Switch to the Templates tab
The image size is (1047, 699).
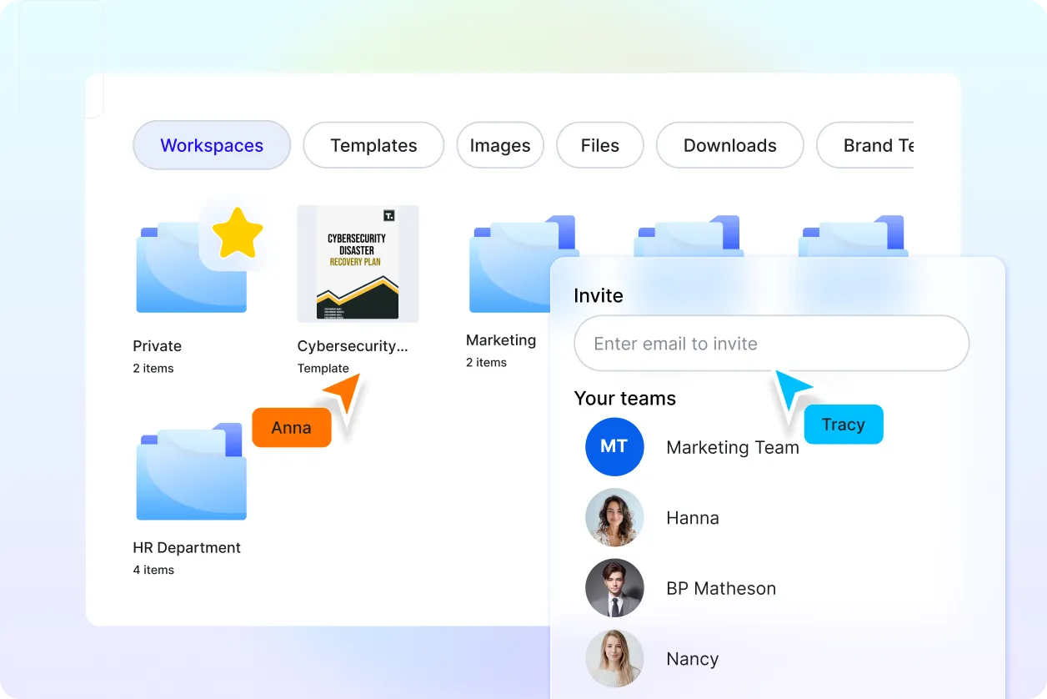click(373, 145)
